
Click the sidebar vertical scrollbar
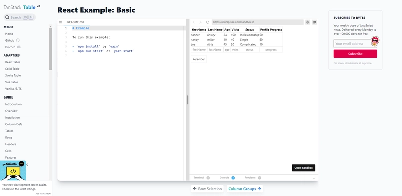pyautogui.click(x=51, y=49)
